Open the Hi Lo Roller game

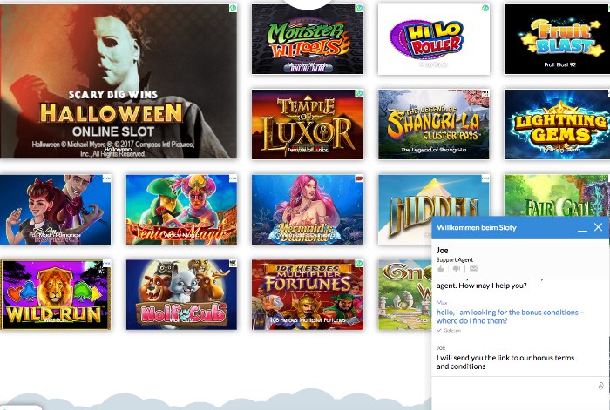(x=434, y=39)
